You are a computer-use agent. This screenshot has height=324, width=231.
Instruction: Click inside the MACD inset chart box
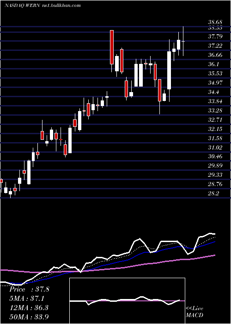[x=127, y=301]
